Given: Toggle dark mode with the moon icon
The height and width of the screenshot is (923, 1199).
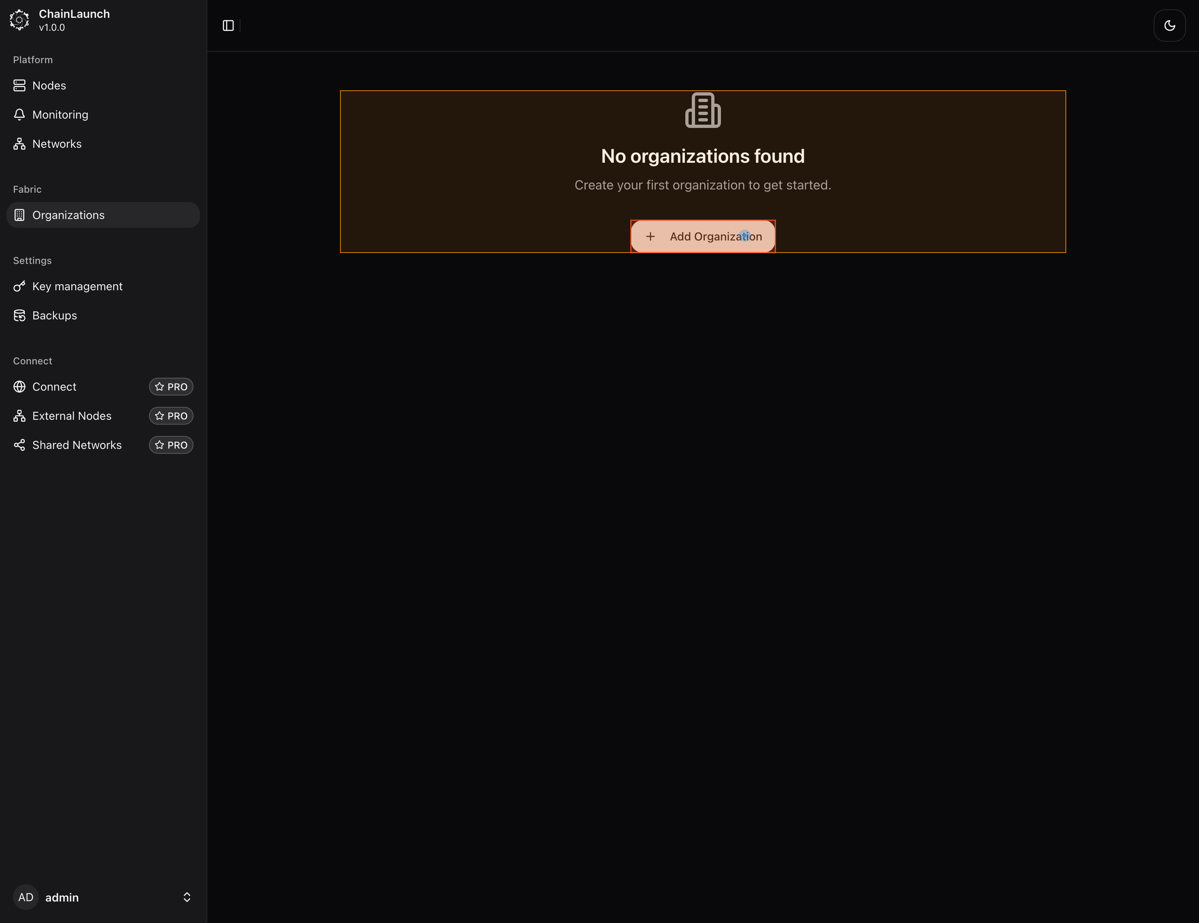Looking at the screenshot, I should 1169,25.
